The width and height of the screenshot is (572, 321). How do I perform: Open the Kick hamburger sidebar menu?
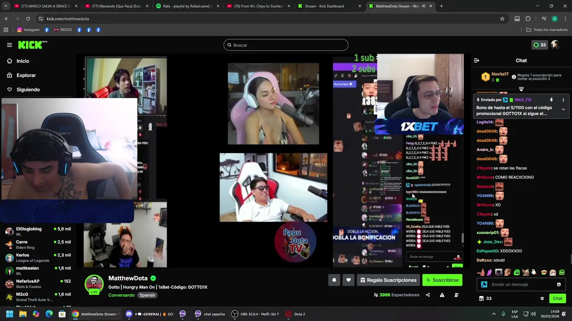(9, 45)
